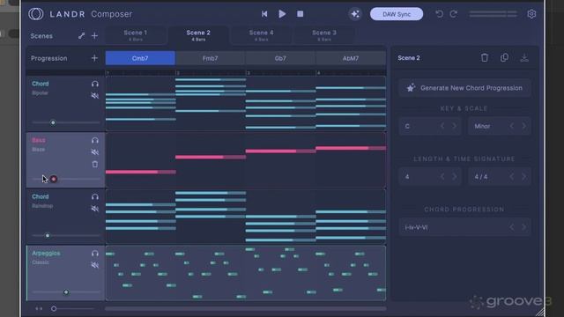Choose the previous chord progression preset

tap(512, 227)
